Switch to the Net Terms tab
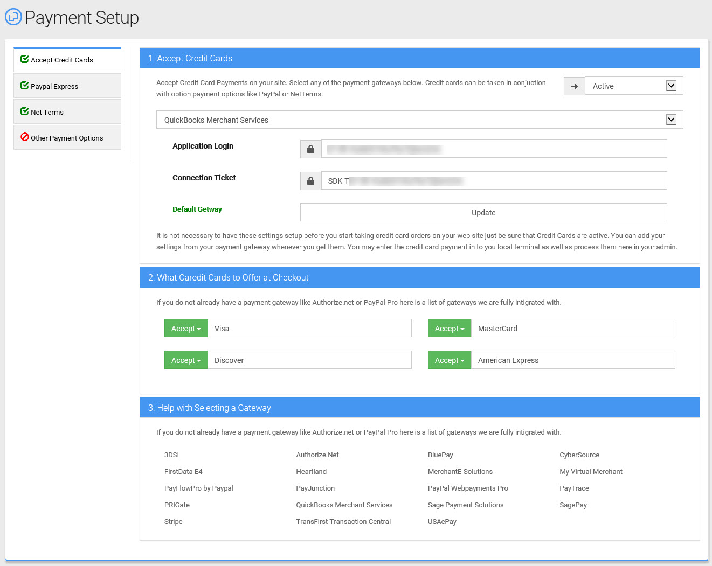 tap(67, 112)
